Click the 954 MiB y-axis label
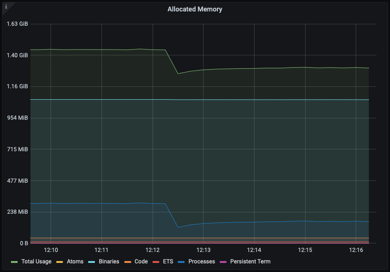 point(18,118)
